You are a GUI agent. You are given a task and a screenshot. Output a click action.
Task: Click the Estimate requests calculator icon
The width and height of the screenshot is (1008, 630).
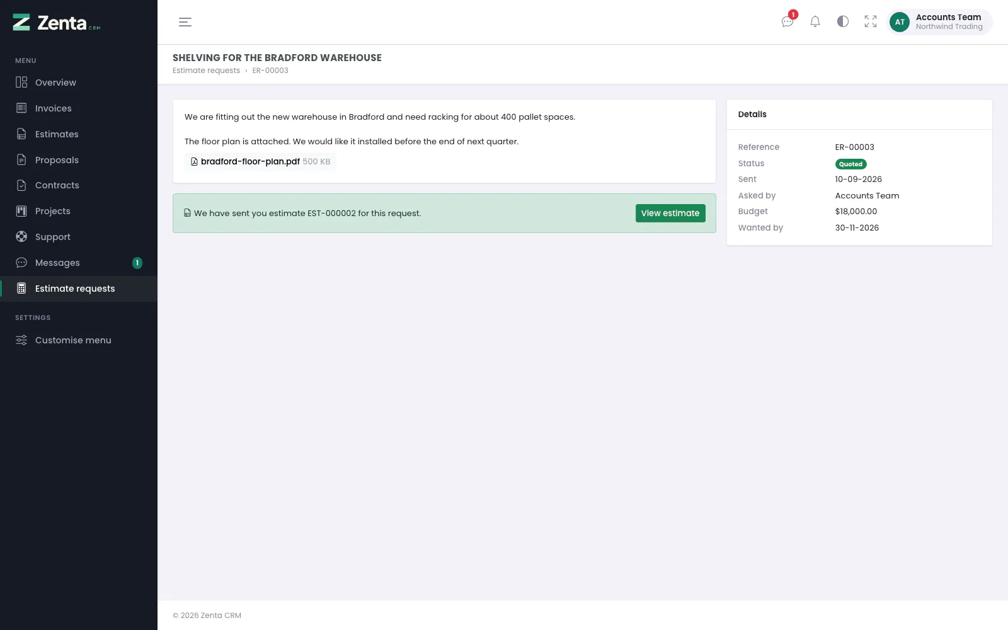21,289
